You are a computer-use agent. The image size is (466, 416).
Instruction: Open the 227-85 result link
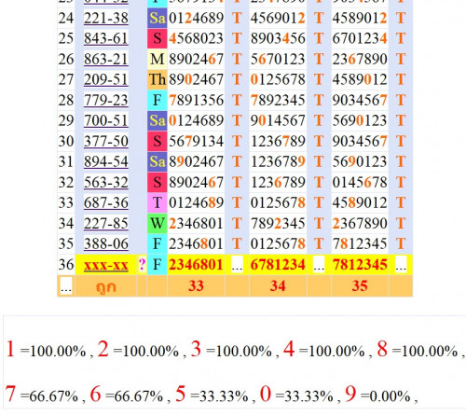coord(106,223)
